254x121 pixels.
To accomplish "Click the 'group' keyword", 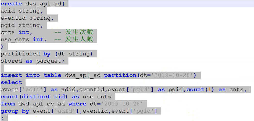I will (9, 111).
